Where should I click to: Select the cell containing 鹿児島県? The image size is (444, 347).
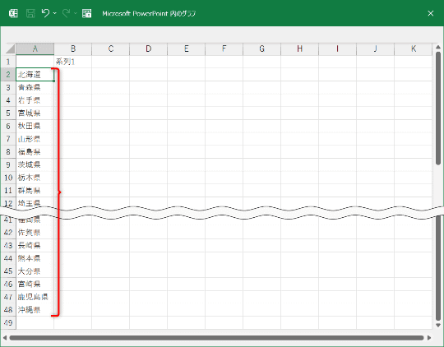[x=35, y=297]
